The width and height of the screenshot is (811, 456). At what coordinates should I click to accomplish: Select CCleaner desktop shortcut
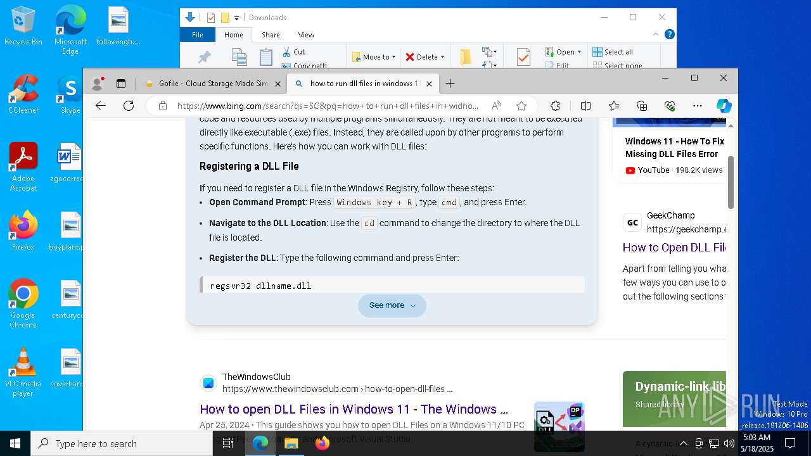point(23,94)
